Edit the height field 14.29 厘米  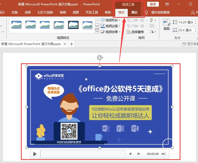click(186, 22)
